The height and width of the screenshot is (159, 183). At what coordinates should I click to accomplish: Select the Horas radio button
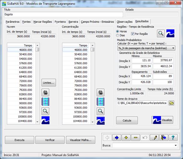tap(118, 31)
